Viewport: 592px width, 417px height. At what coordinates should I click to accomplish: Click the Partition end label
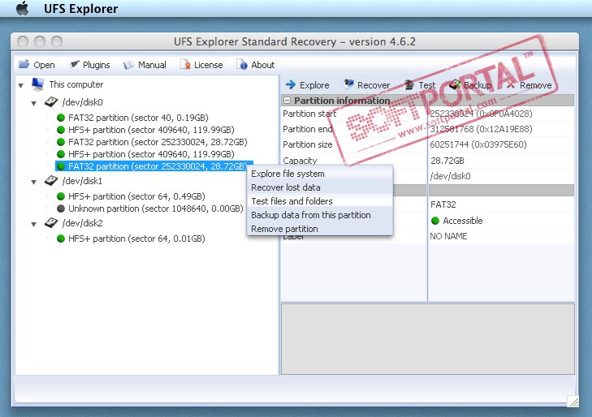(x=307, y=129)
